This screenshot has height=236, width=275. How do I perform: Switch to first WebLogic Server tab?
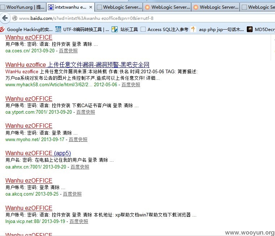coord(119,7)
